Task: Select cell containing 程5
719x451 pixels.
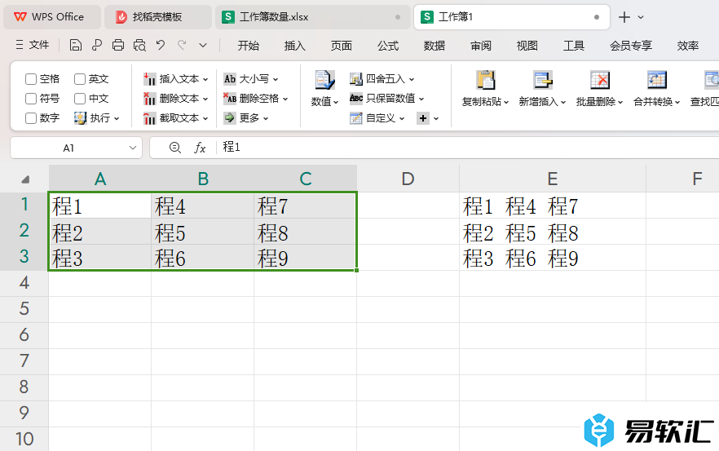Action: [x=202, y=232]
